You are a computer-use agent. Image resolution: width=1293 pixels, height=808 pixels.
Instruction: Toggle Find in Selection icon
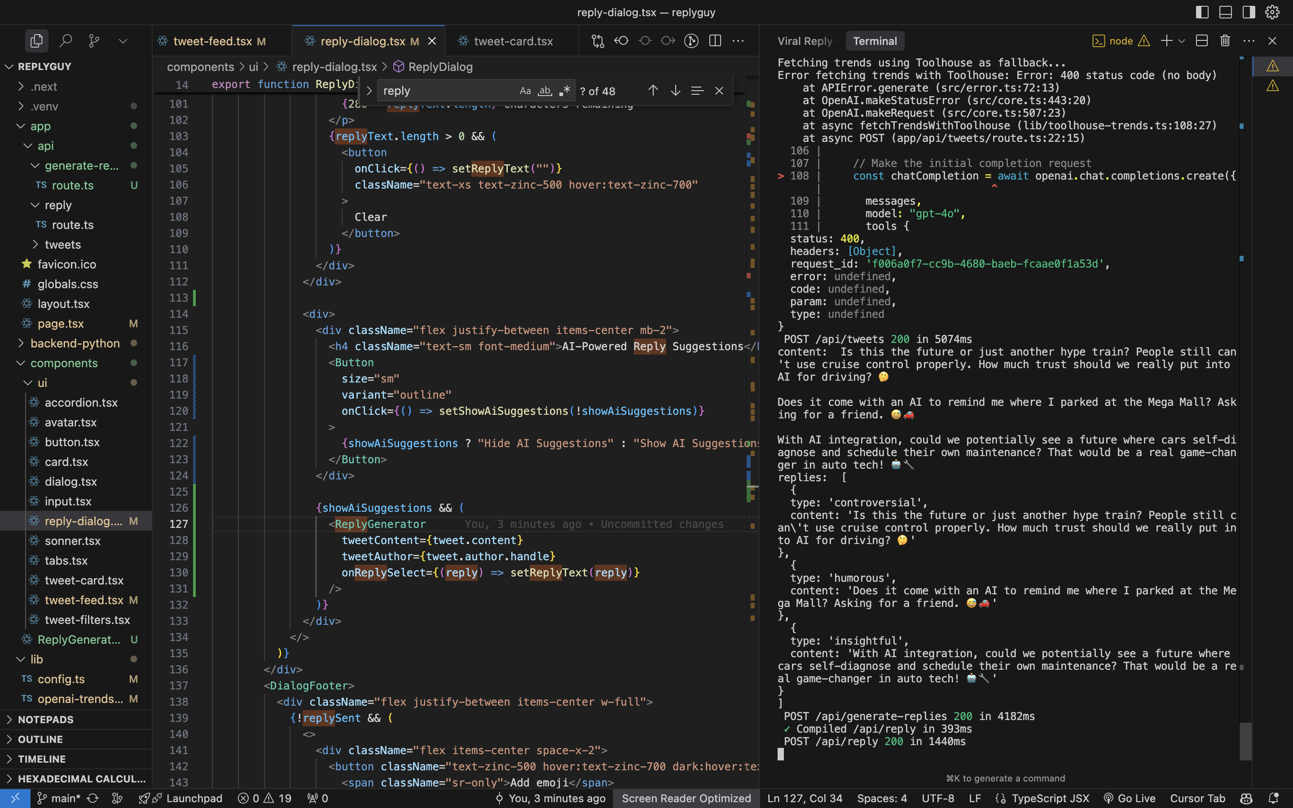[x=697, y=91]
